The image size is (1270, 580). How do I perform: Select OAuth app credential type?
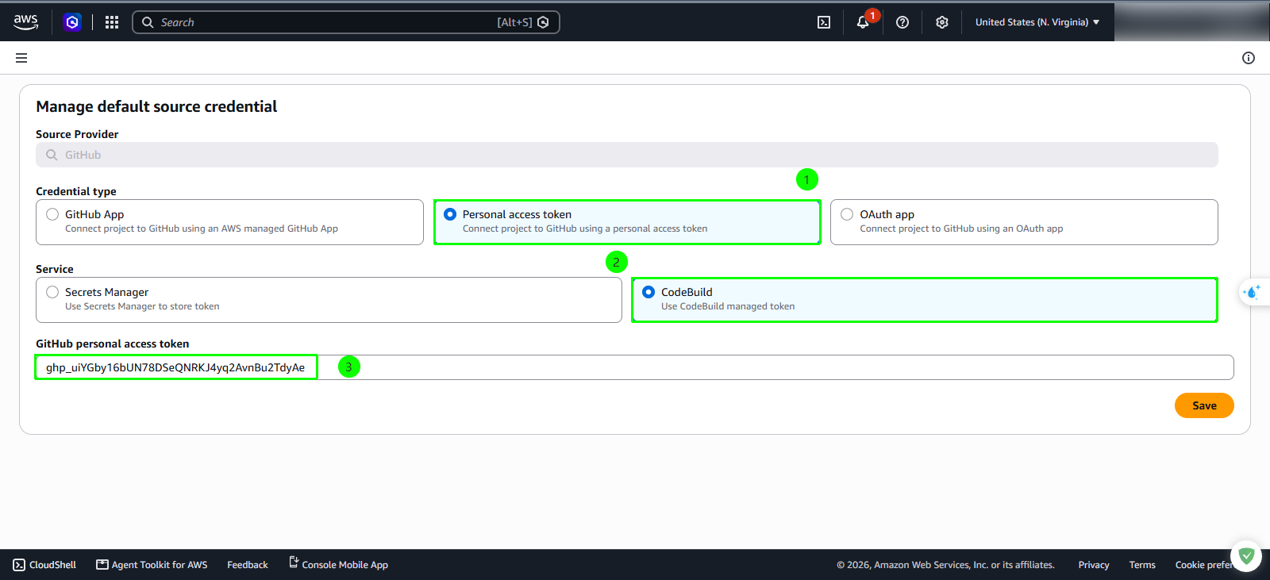click(x=1024, y=222)
